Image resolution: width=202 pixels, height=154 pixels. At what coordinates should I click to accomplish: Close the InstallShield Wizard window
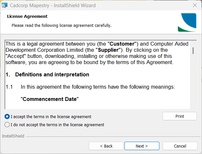[195, 5]
